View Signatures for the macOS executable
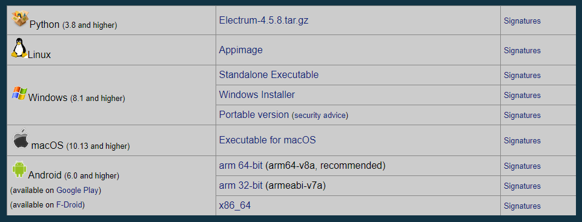Image resolution: width=582 pixels, height=222 pixels. [x=522, y=141]
